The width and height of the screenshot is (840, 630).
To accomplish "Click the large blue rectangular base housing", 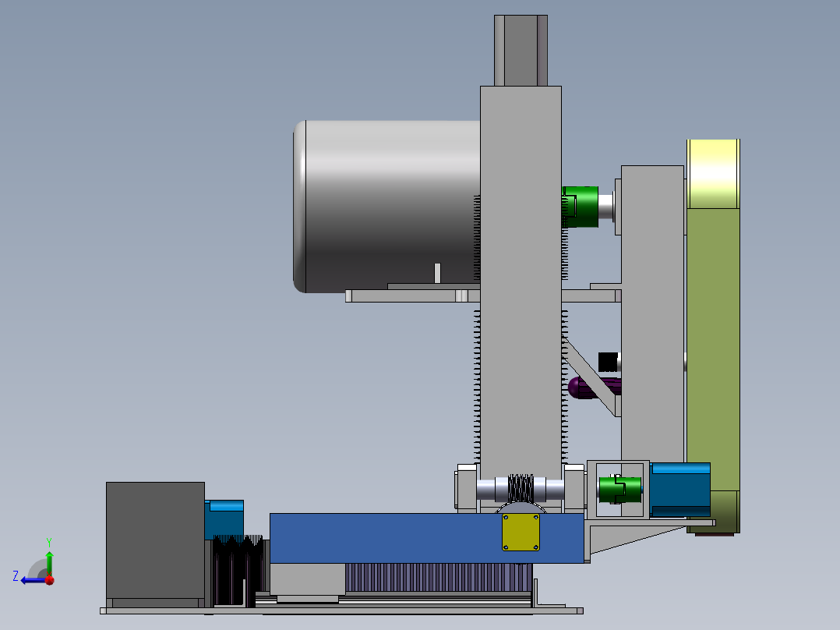I will tap(426, 538).
